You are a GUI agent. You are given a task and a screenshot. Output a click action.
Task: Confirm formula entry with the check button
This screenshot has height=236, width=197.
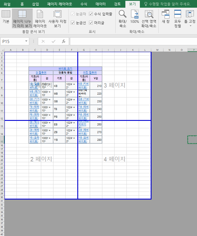53,41
